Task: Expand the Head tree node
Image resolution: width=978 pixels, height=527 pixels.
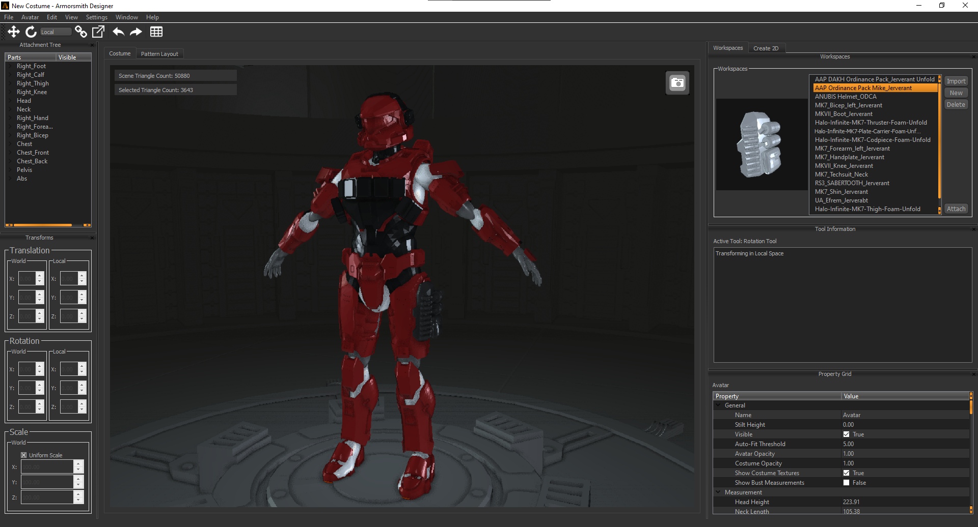Action: click(x=10, y=101)
